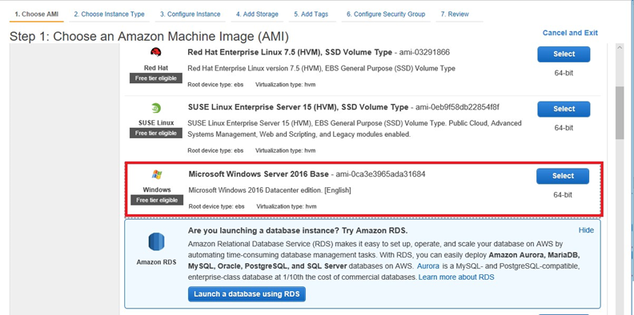
Task: Hide the Amazon RDS suggestion panel
Action: pos(586,230)
